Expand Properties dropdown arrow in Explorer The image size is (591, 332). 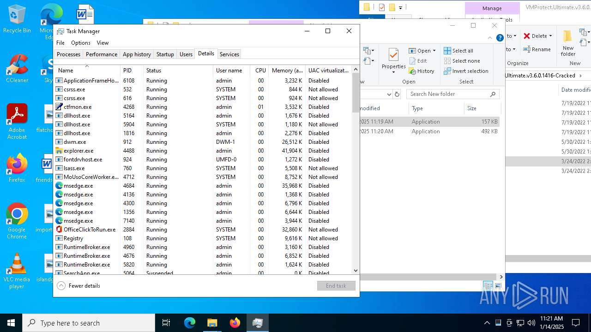[x=393, y=72]
